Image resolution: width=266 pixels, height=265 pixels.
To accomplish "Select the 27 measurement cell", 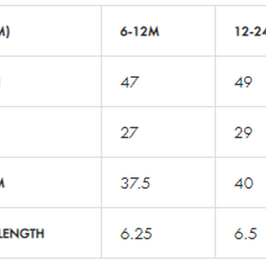I will (129, 133).
